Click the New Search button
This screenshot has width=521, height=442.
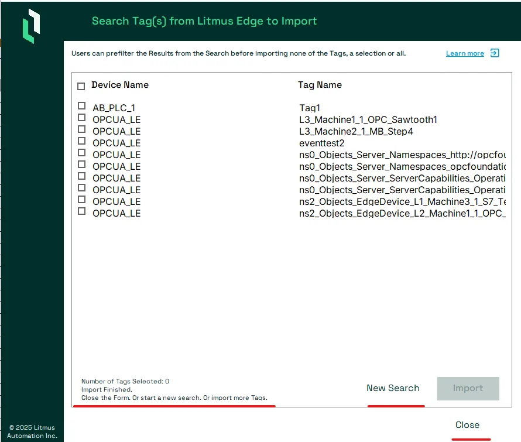point(393,388)
